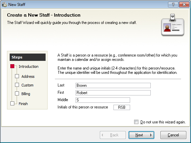Click the 'Initials of this person or resource' label
Viewport: 191px width, 143px height.
[x=83, y=107]
